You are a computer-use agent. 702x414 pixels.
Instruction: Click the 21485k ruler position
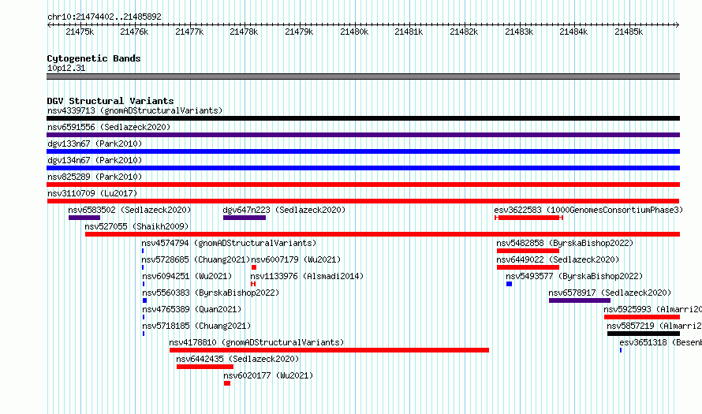pyautogui.click(x=629, y=32)
